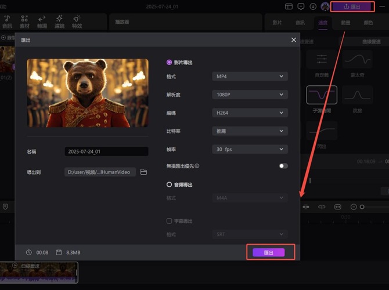Open the 30 fps frame rate dropdown

(250, 149)
